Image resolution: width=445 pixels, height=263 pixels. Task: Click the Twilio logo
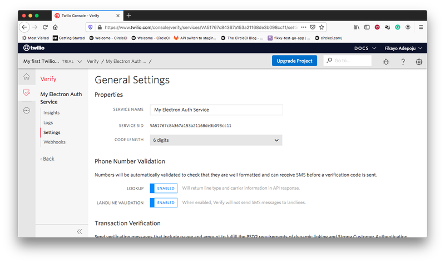(x=34, y=48)
